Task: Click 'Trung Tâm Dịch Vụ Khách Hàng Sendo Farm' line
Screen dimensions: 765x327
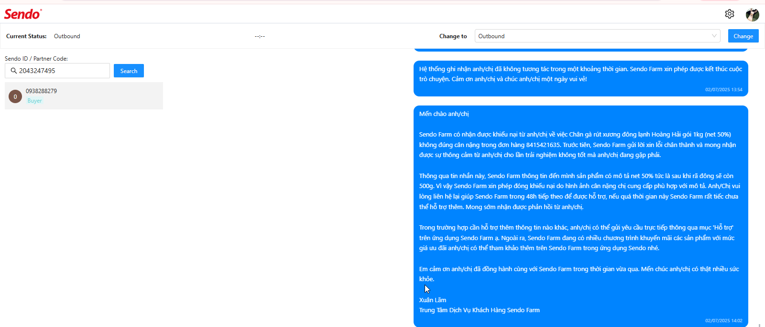Action: (480, 310)
